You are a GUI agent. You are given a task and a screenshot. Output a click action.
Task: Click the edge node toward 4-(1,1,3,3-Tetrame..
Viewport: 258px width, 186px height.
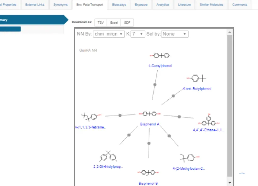coord(120,116)
